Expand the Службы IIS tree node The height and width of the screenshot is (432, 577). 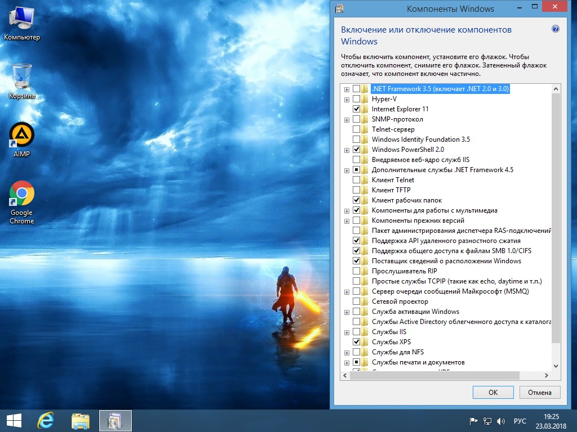point(347,332)
